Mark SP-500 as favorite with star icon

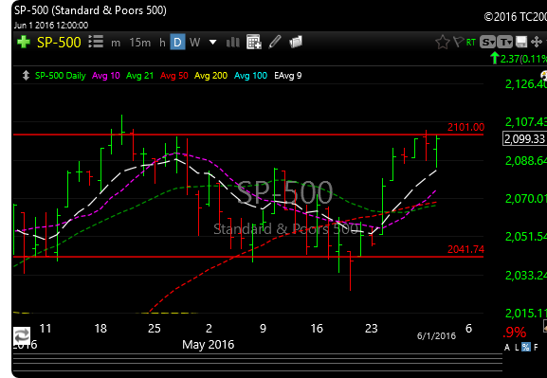point(443,43)
